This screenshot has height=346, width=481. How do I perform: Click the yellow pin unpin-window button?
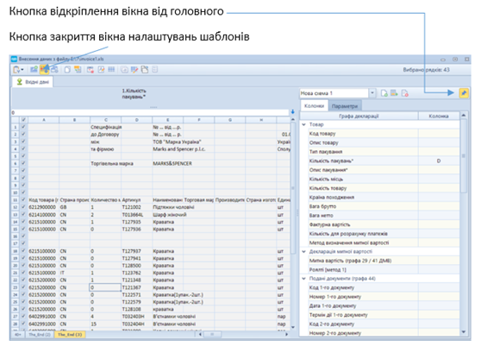[x=464, y=93]
